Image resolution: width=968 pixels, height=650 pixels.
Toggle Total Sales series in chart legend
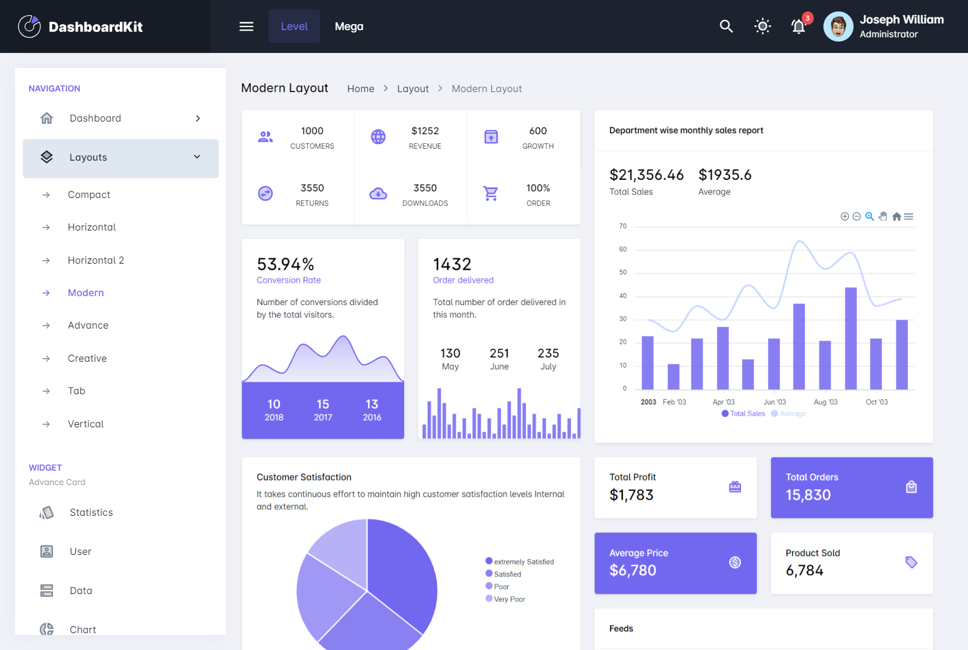click(743, 413)
